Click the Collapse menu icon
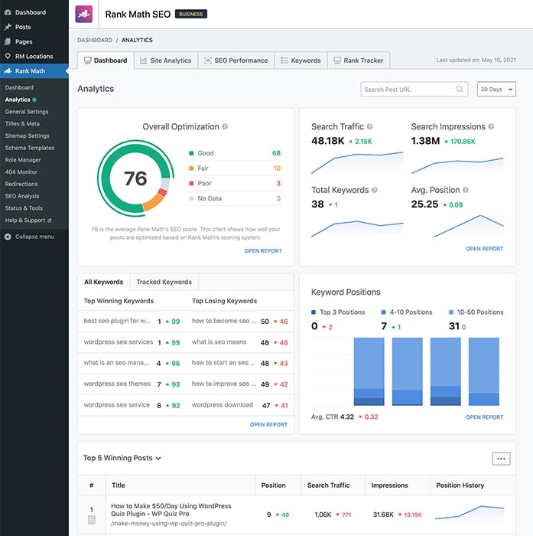The width and height of the screenshot is (533, 536). click(8, 237)
